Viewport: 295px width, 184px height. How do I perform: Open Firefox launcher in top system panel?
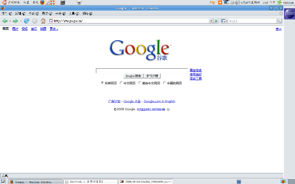pyautogui.click(x=42, y=2)
